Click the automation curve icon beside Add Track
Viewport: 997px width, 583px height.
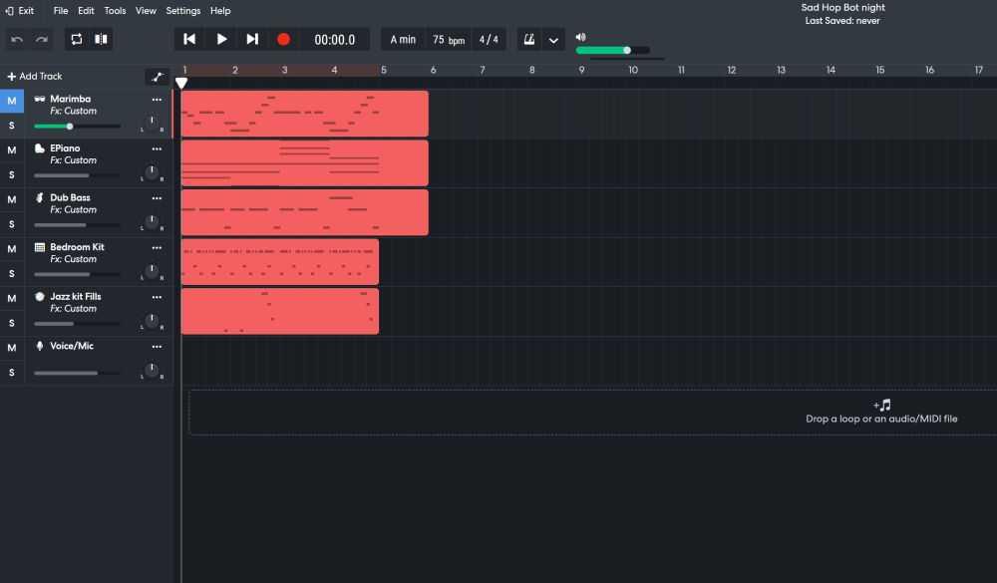[158, 77]
